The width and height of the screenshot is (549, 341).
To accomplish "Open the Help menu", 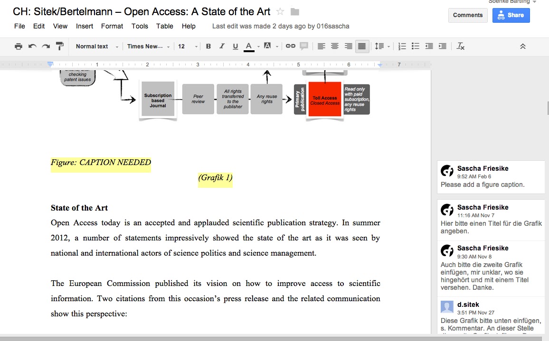I will coord(189,26).
